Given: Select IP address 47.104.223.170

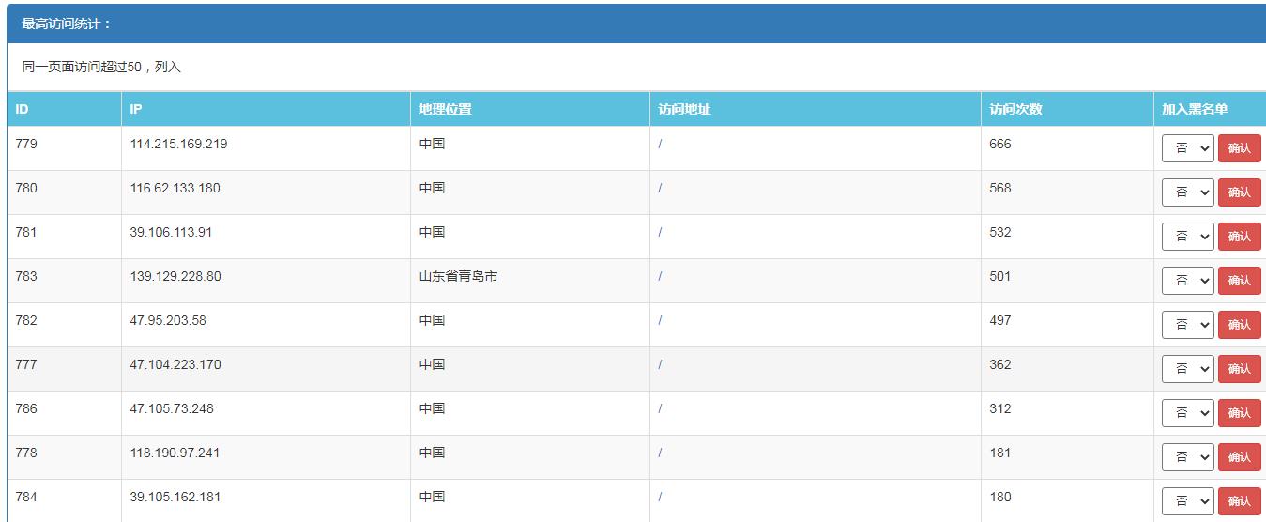Looking at the screenshot, I should [x=175, y=365].
